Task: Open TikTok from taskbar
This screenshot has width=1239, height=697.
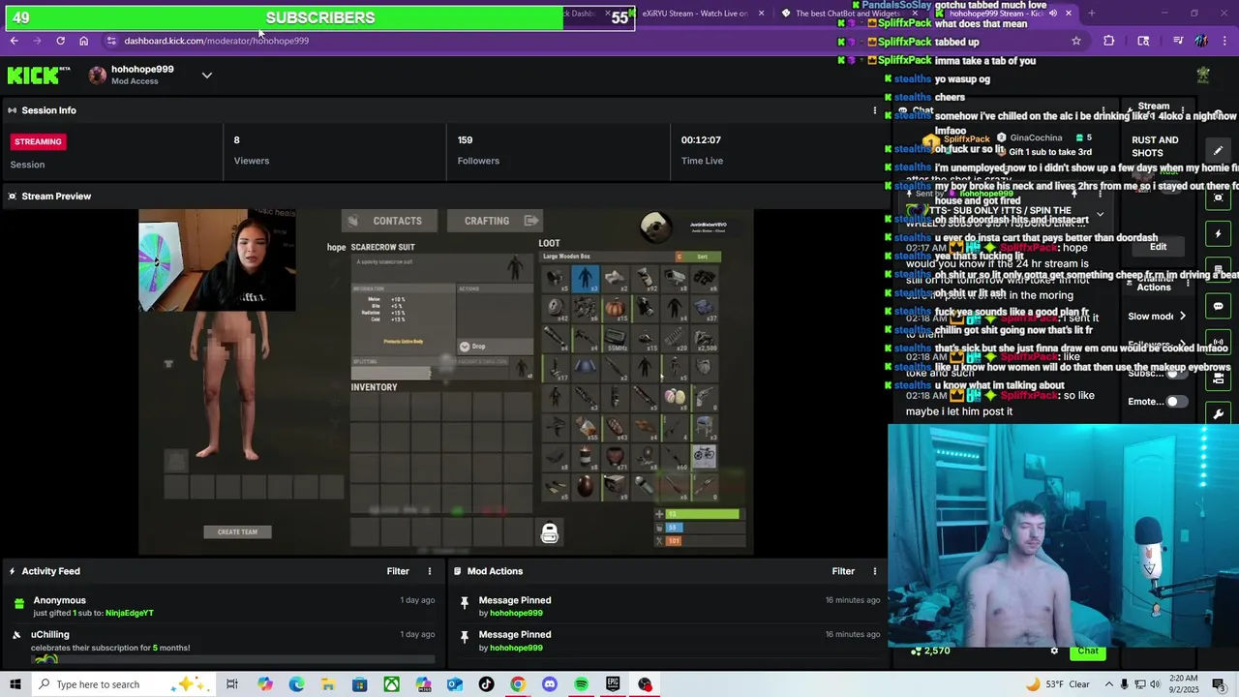Action: (x=486, y=684)
